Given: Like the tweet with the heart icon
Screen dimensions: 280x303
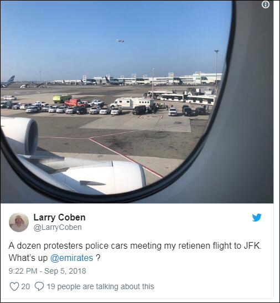Looking at the screenshot, I should pyautogui.click(x=14, y=286).
